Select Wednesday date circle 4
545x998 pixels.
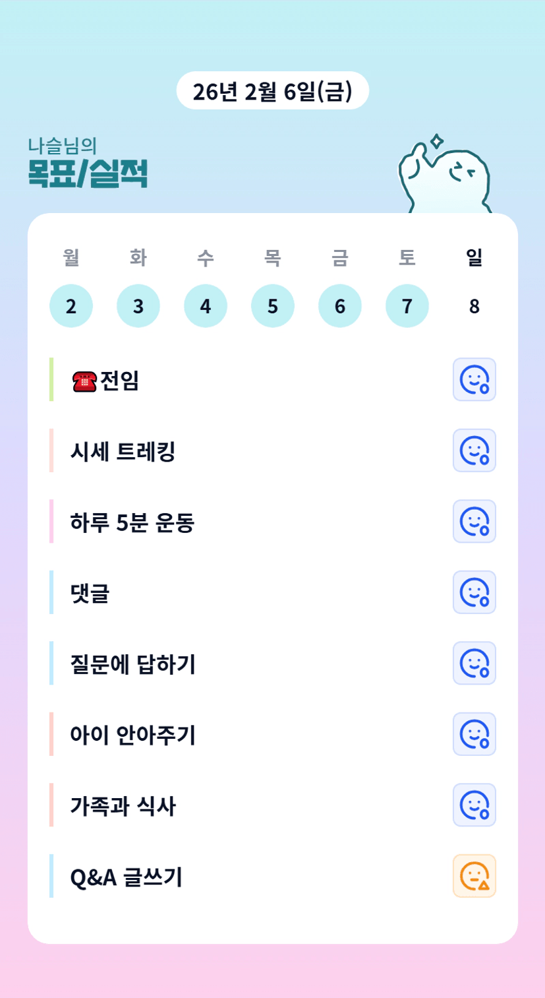tap(206, 306)
